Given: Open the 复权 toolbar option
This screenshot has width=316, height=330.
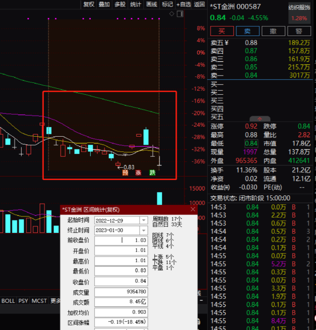Looking at the screenshot, I should (89, 4).
